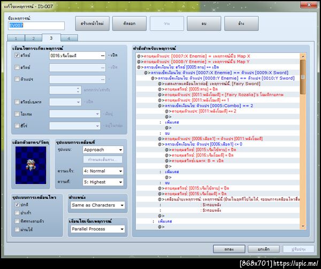Click the OK confirm button
This screenshot has height=269, width=321.
229,249
